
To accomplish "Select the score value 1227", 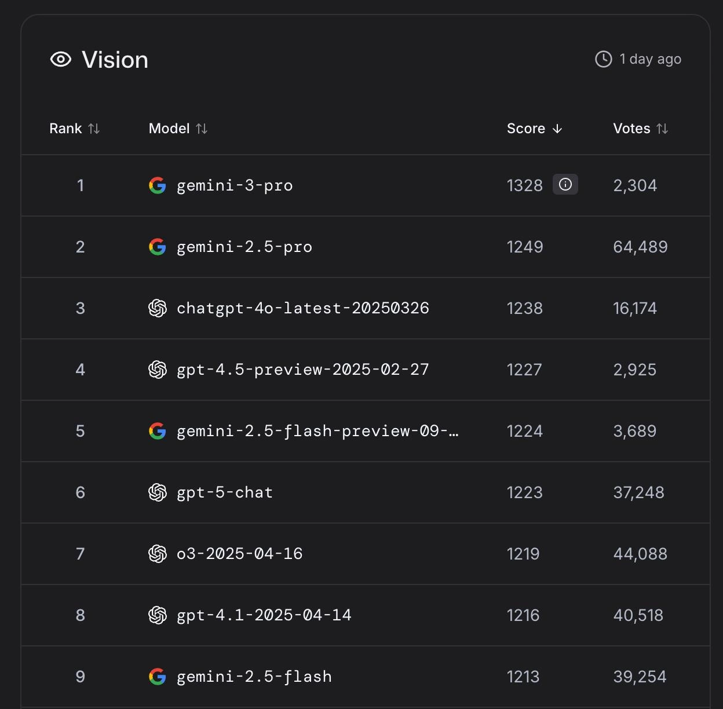I will (524, 370).
